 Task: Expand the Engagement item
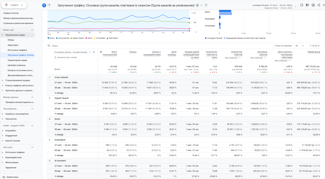point(3,136)
